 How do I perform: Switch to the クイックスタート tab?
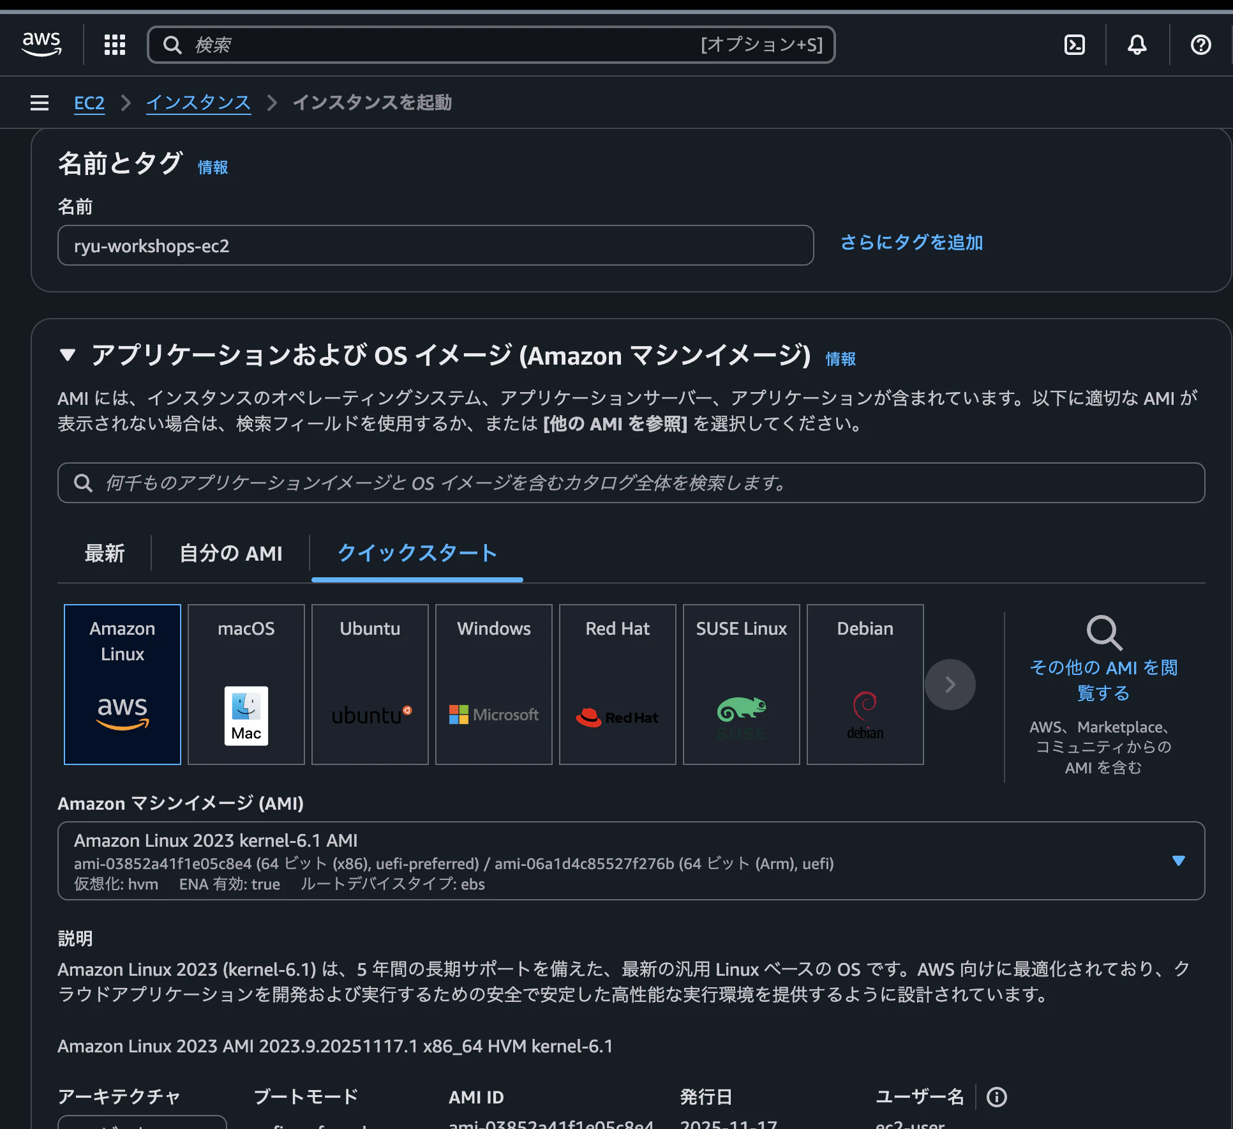click(417, 553)
